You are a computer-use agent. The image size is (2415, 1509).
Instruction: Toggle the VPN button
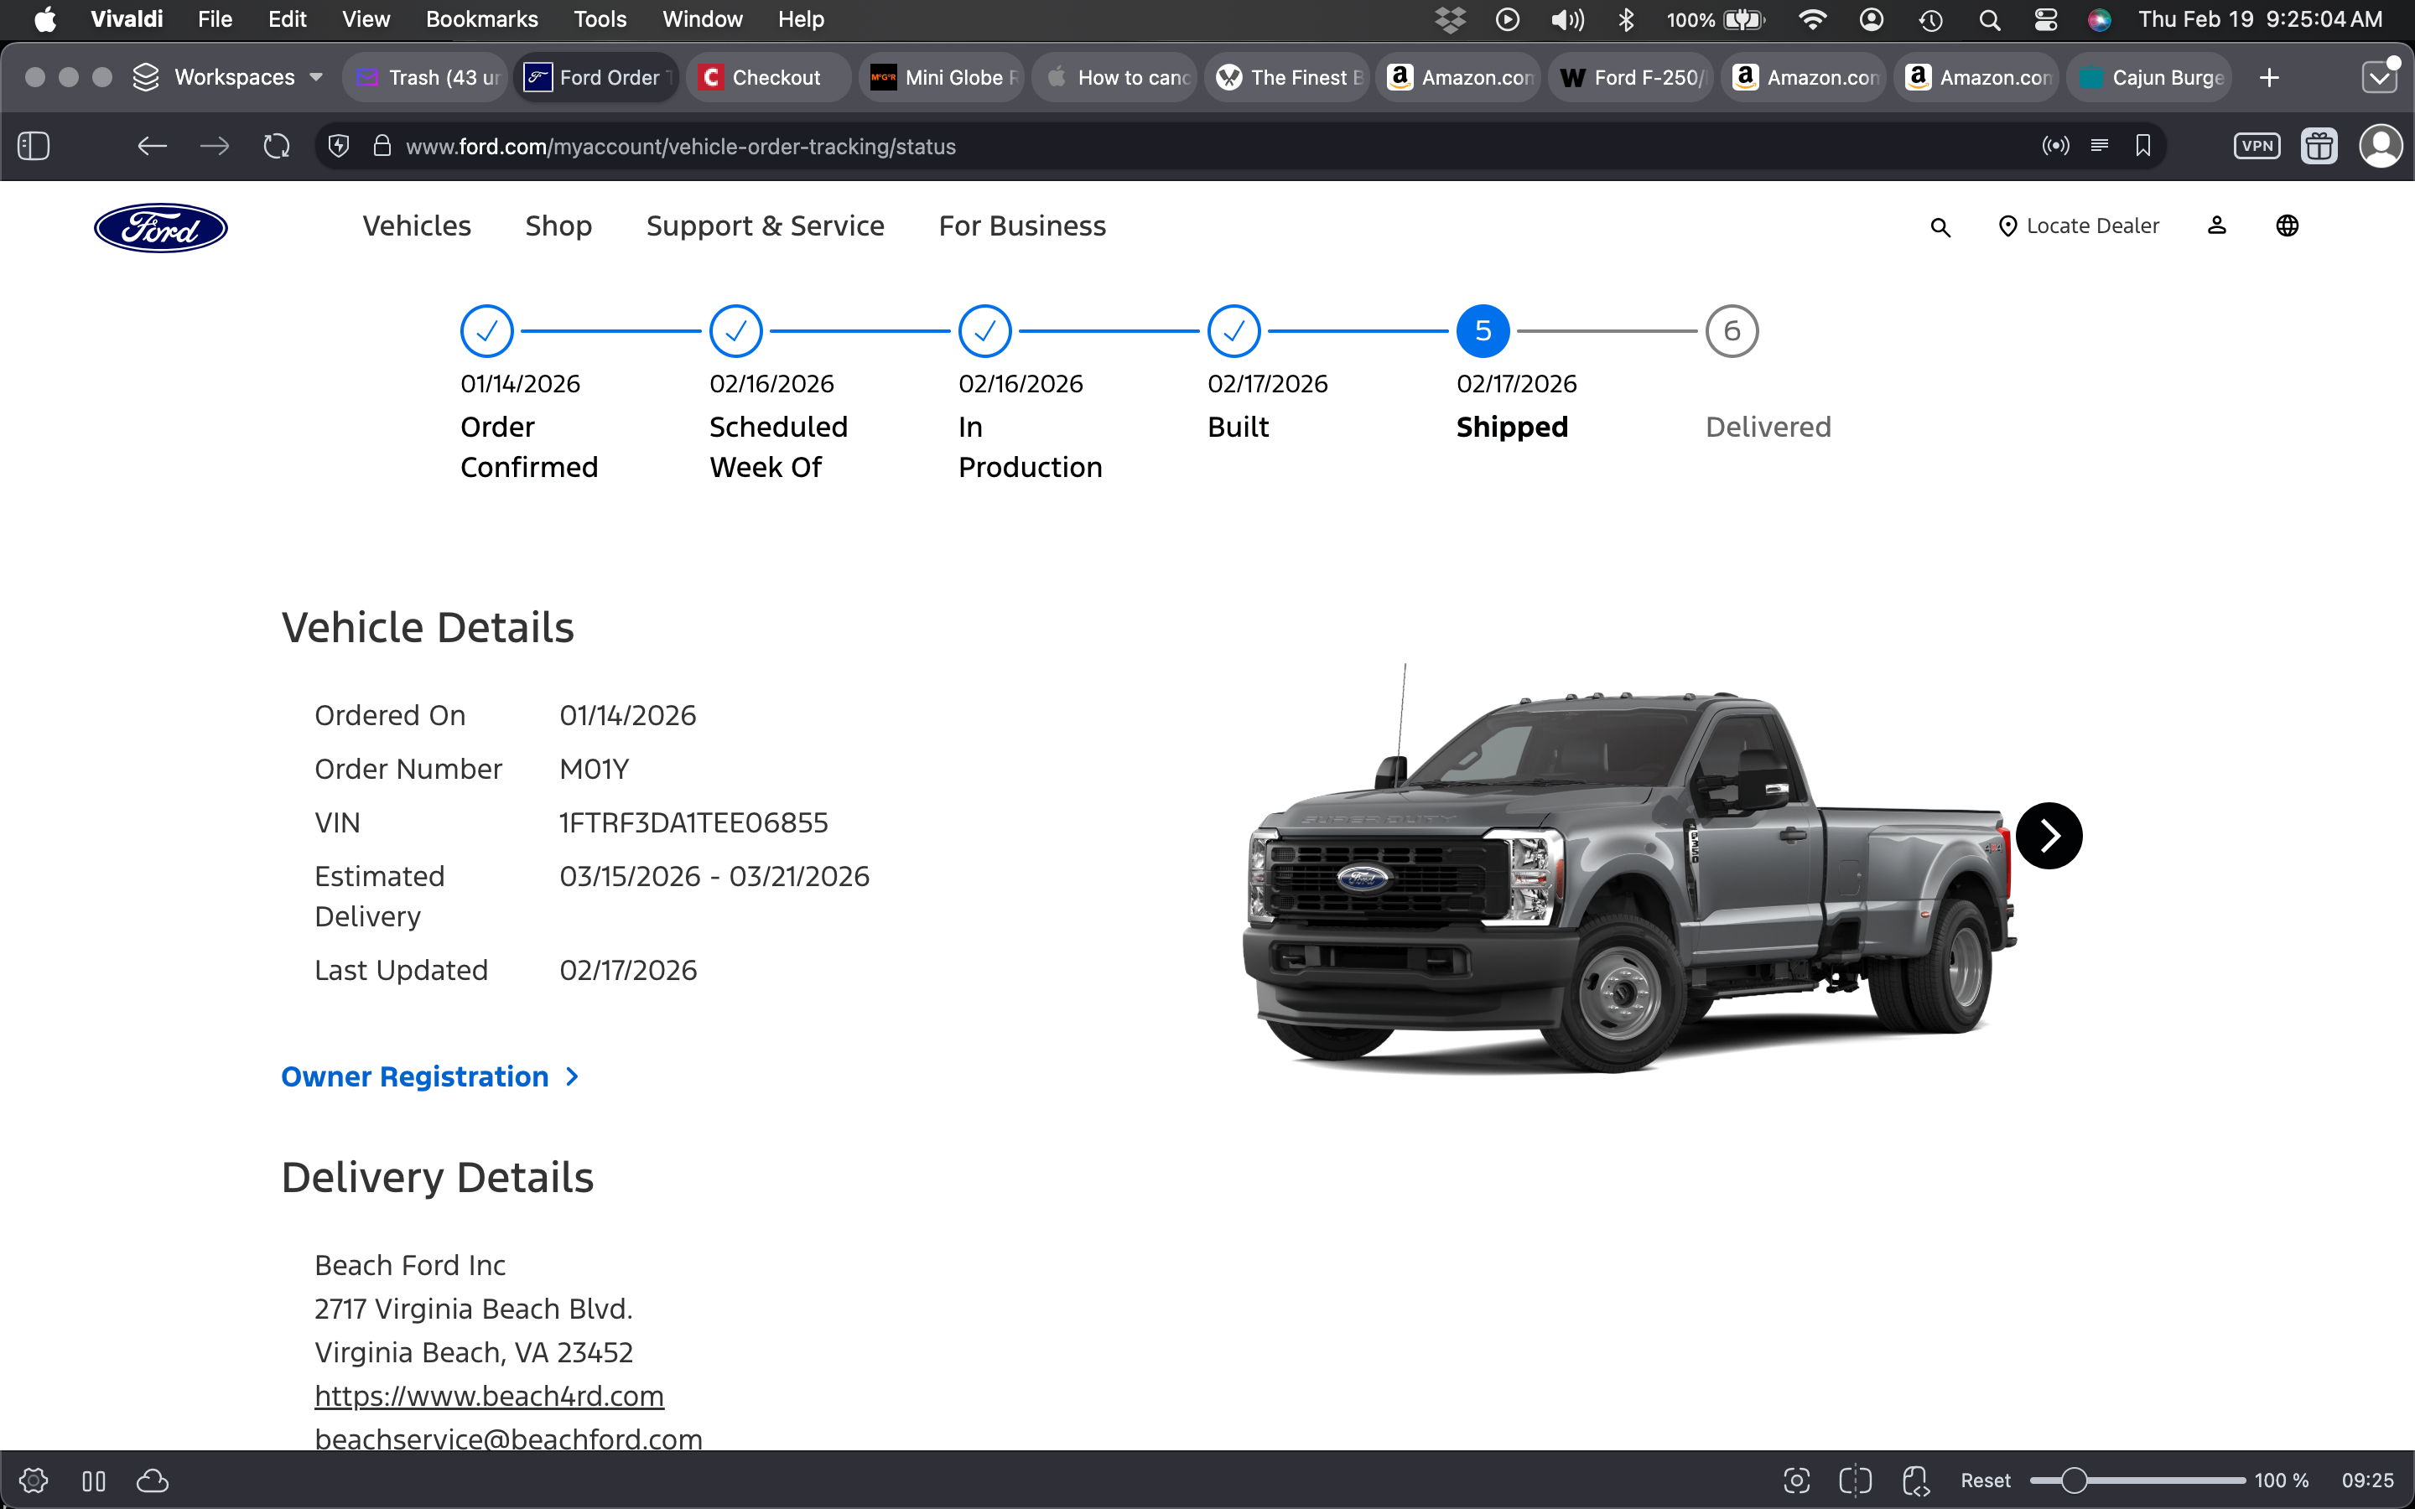2257,147
